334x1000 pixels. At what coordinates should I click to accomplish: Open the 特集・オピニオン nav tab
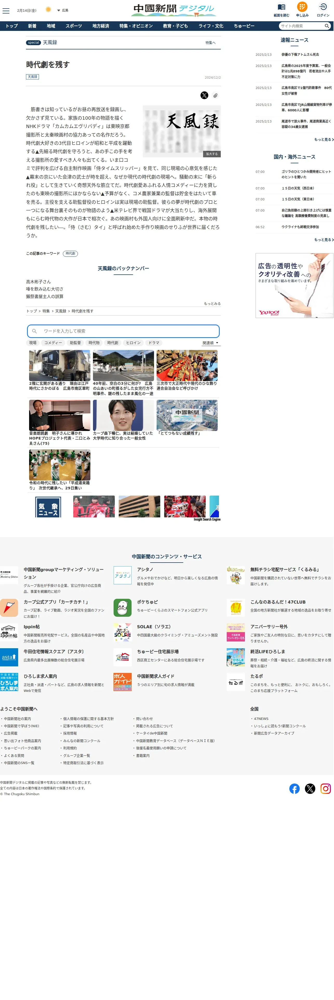[x=136, y=26]
